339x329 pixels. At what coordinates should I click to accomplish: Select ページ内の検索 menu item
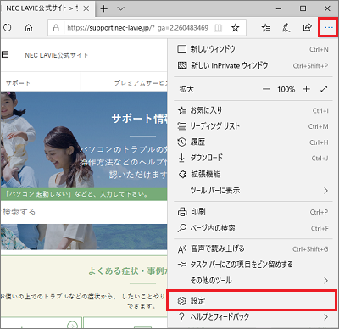[252, 228]
